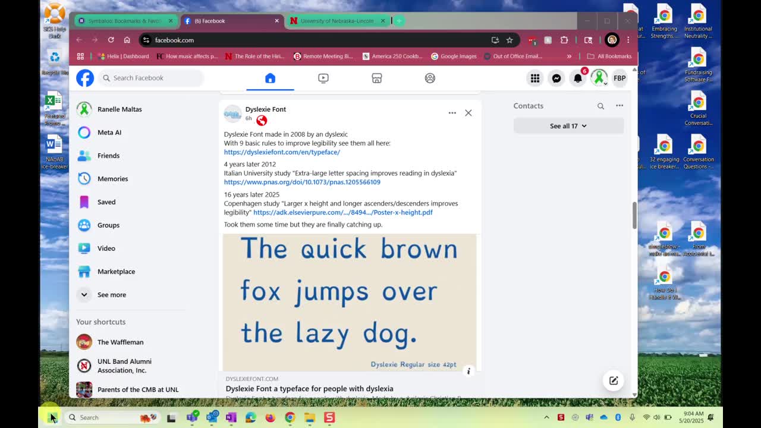
Task: Switch to University of Nebraska-Lincoln tab
Action: (338, 21)
